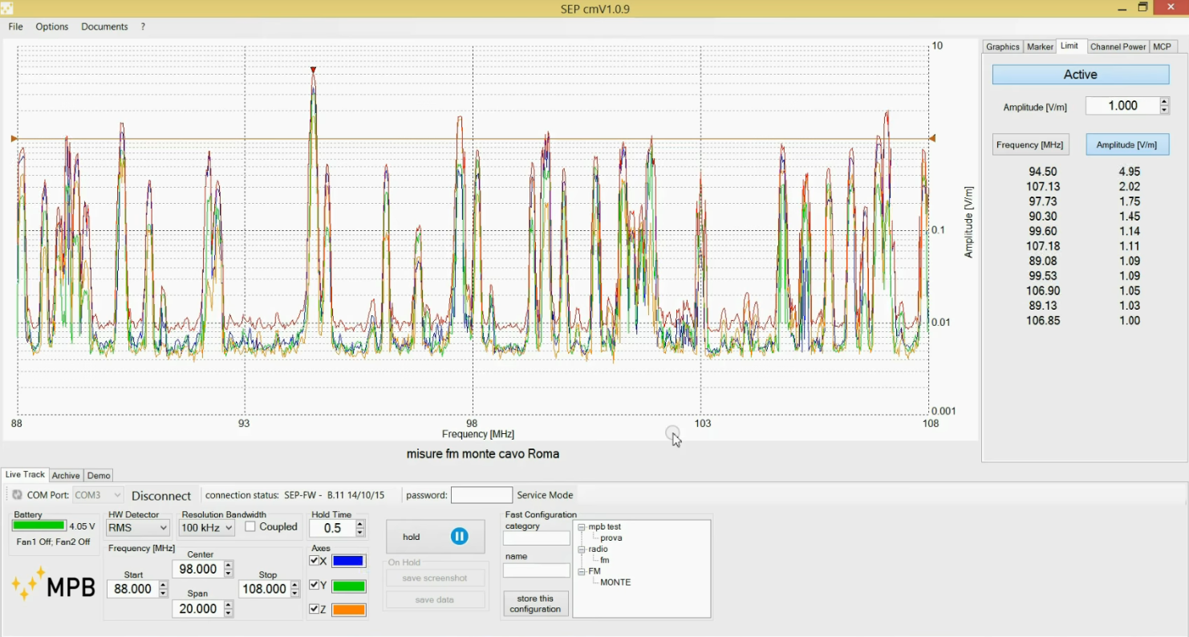Enable the Coupled checkbox
This screenshot has width=1189, height=637.
[x=250, y=527]
